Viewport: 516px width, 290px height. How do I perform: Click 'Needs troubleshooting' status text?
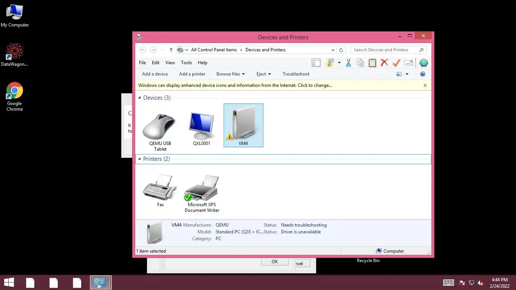click(x=304, y=225)
